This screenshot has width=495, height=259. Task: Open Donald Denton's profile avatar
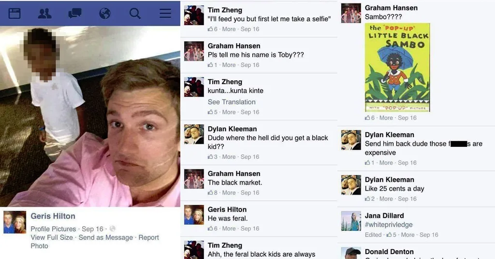pyautogui.click(x=351, y=253)
